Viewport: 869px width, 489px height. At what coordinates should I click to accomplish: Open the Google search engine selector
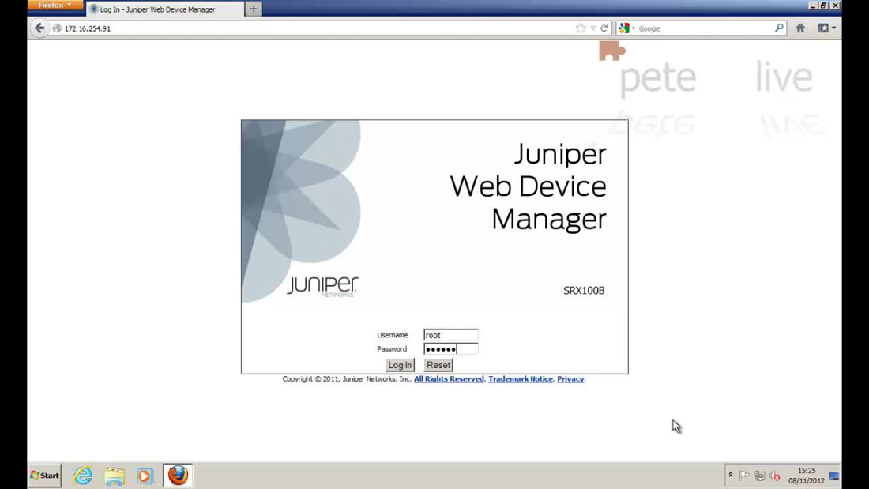[626, 28]
